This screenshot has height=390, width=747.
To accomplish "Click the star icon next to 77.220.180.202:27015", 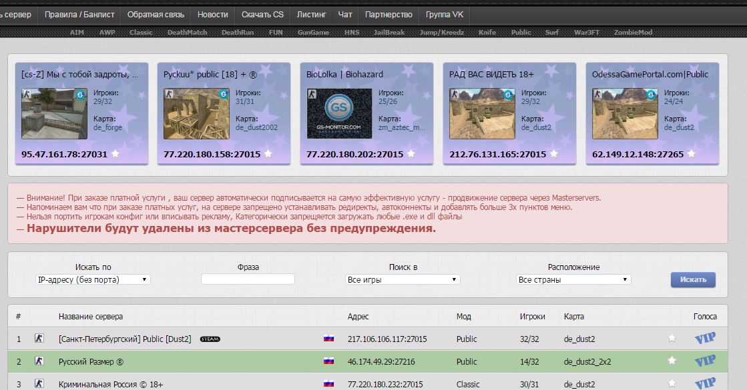I will tap(411, 153).
